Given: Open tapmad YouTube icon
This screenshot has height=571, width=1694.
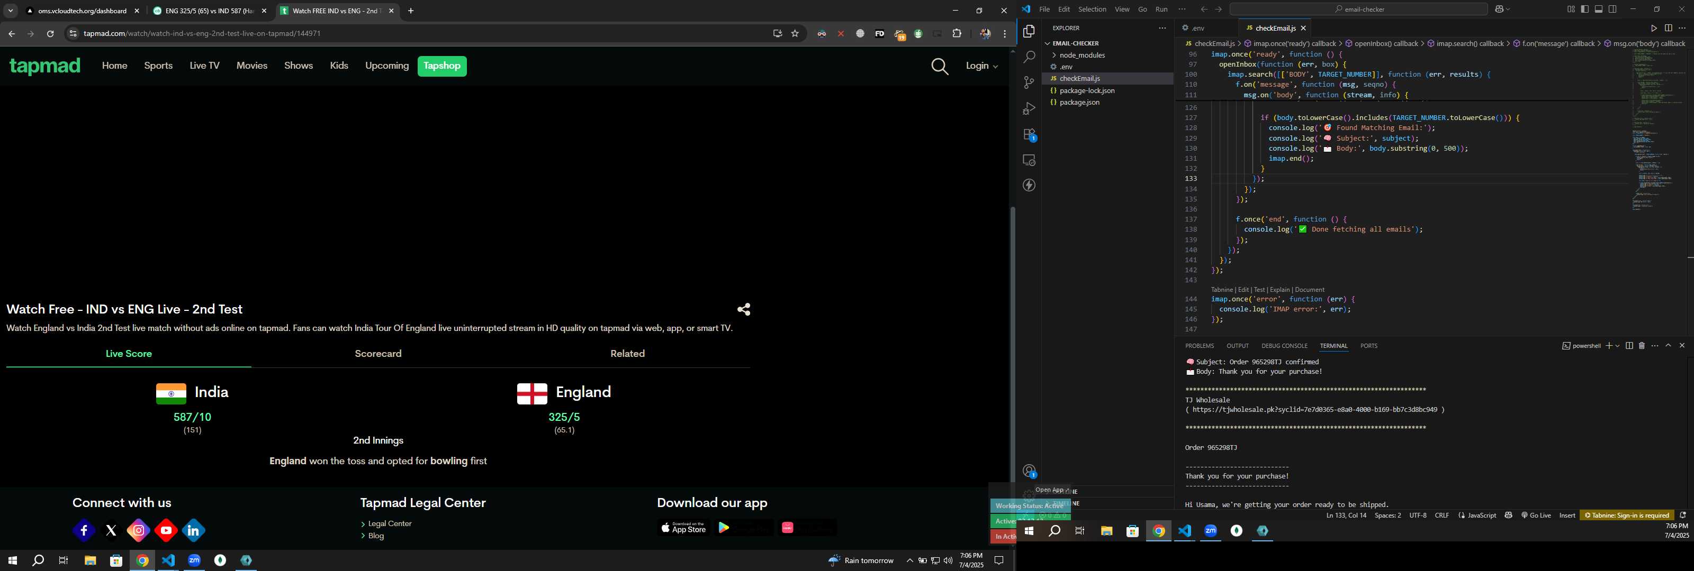Looking at the screenshot, I should (x=166, y=530).
